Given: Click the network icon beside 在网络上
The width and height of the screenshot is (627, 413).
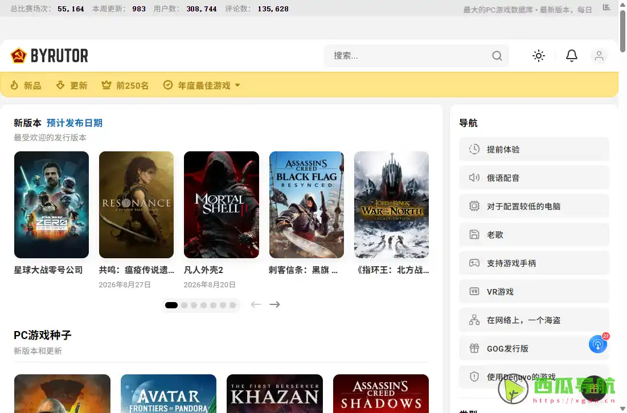Looking at the screenshot, I should [474, 320].
